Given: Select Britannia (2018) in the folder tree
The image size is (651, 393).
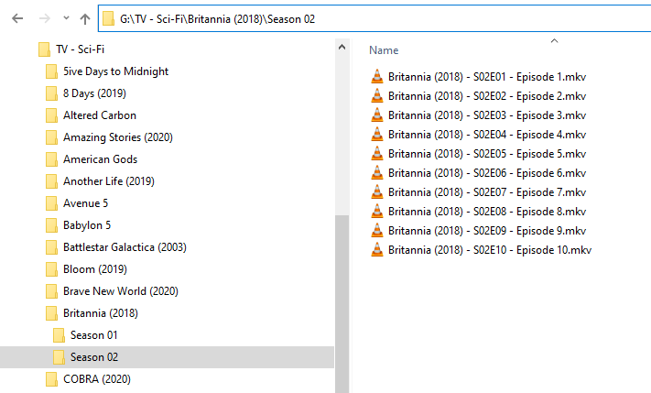Looking at the screenshot, I should tap(103, 313).
